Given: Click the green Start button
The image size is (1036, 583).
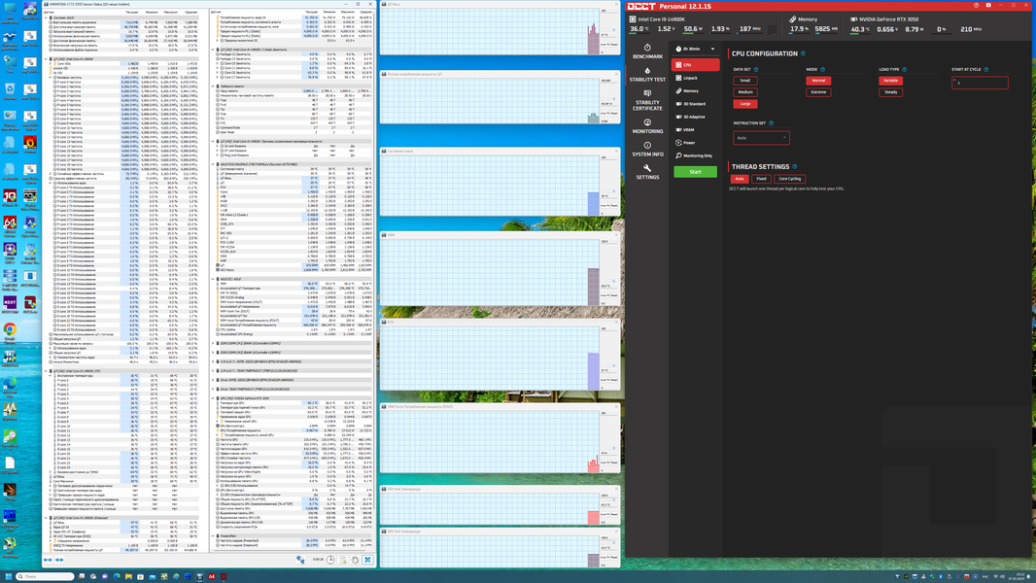Looking at the screenshot, I should (x=695, y=172).
